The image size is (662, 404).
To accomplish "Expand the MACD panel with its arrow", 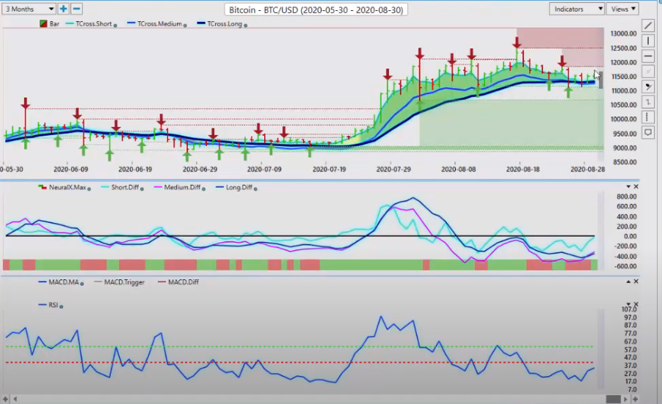I will tap(628, 282).
